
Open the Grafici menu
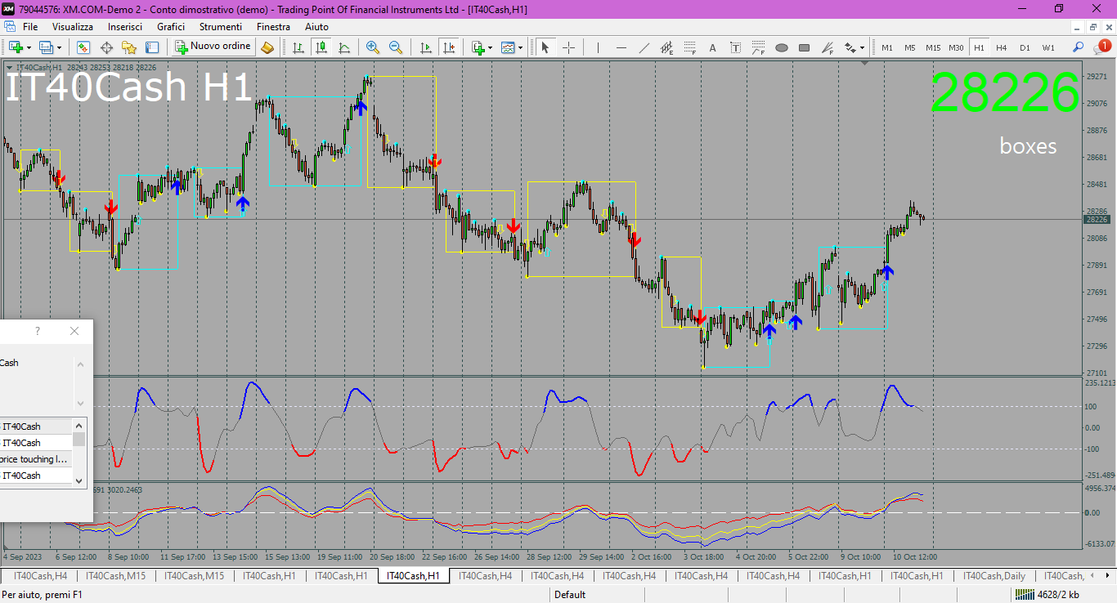pyautogui.click(x=171, y=27)
